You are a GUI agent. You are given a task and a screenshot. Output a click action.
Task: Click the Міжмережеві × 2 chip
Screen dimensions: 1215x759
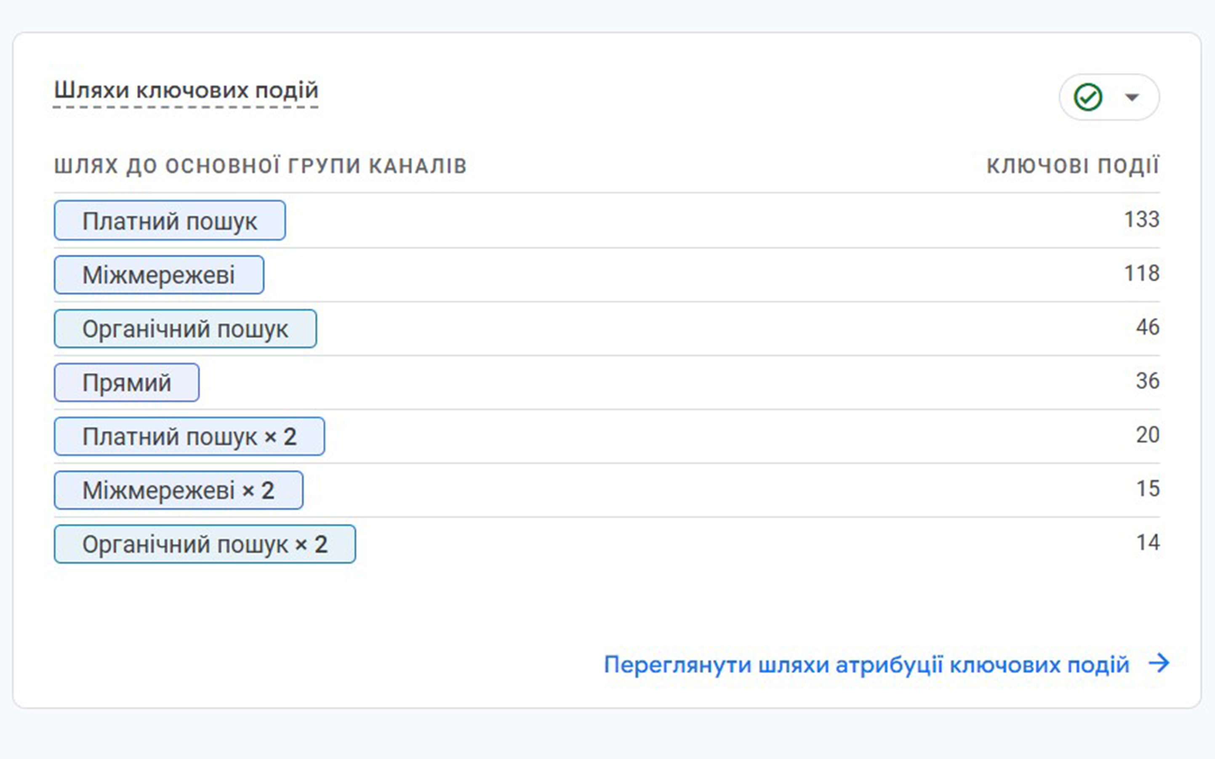point(179,490)
